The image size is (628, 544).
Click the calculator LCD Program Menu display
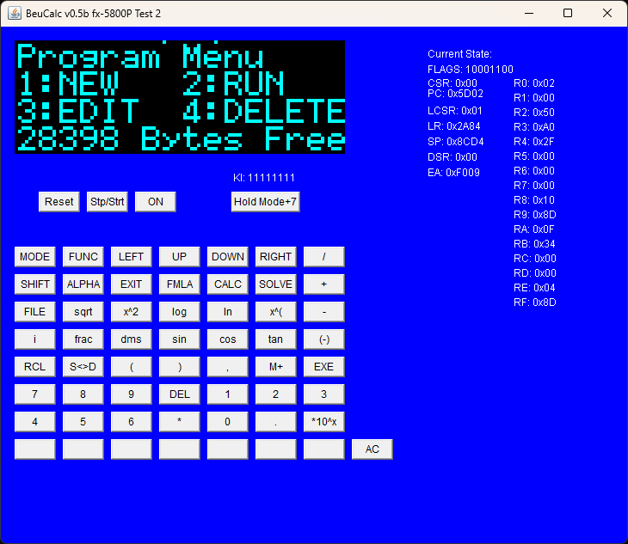pyautogui.click(x=180, y=97)
